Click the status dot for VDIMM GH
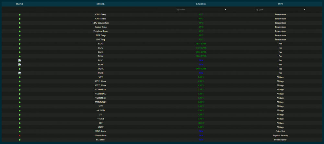The height and width of the screenshot is (144, 324). tap(20, 102)
